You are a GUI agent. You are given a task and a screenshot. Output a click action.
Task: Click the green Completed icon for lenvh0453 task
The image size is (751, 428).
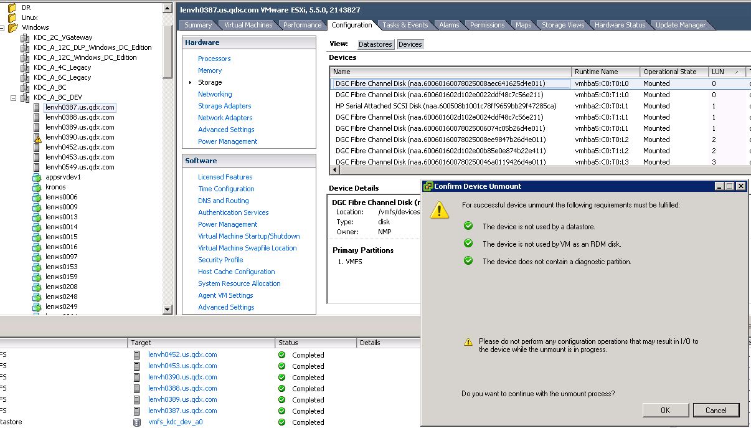(x=281, y=366)
